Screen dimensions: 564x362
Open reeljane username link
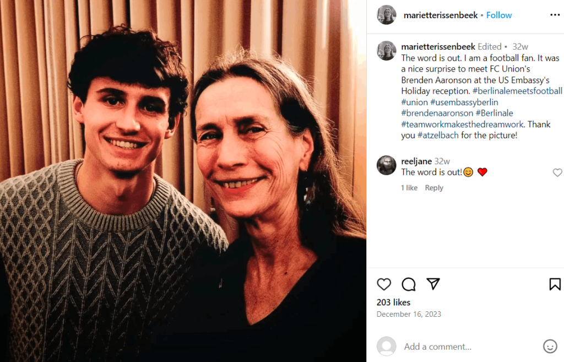point(416,161)
